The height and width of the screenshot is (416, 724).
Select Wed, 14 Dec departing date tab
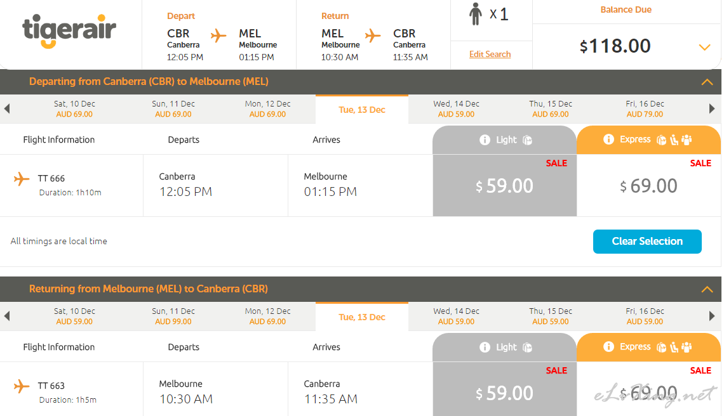pyautogui.click(x=456, y=108)
